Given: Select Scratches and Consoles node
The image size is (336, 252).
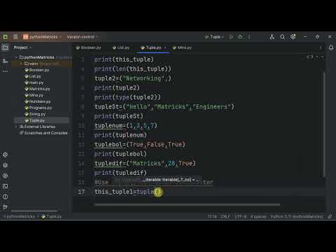Looking at the screenshot, I should 43,133.
